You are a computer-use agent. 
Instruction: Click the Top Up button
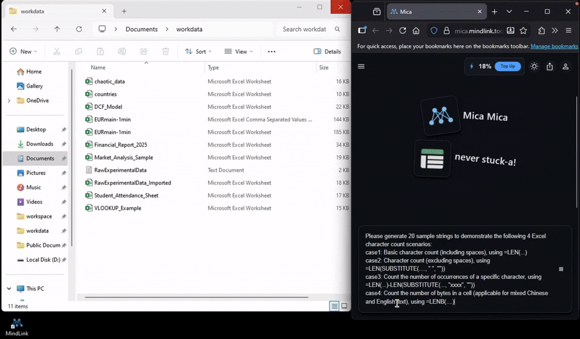[x=508, y=66]
